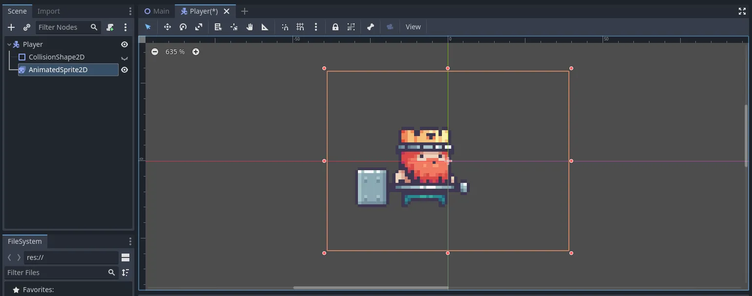Viewport: 752px width, 296px height.
Task: Toggle visibility of the Player node
Action: pos(125,44)
